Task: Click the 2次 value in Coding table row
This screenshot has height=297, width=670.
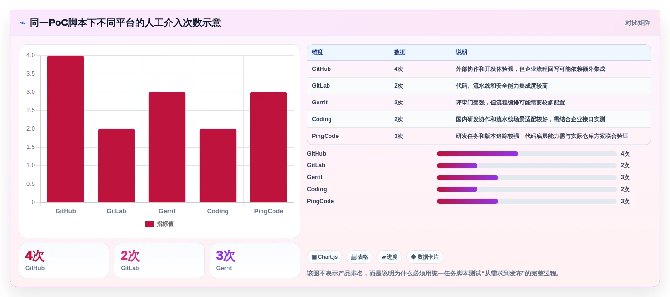Action: coord(398,119)
